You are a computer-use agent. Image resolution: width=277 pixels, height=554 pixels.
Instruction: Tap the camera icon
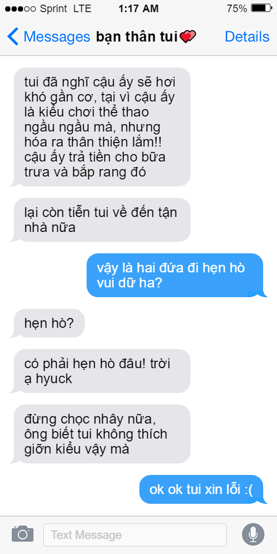click(23, 534)
